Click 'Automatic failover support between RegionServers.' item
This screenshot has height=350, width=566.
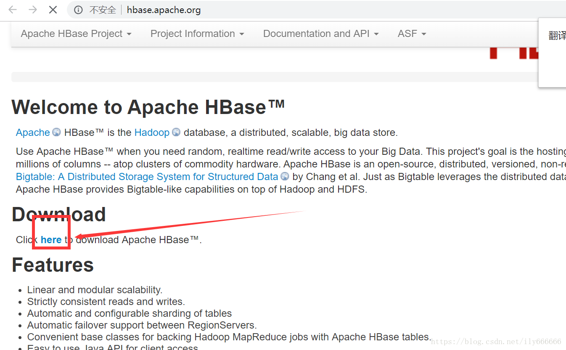pyautogui.click(x=142, y=325)
